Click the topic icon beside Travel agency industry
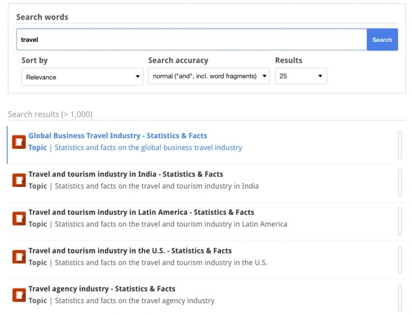This screenshot has height=315, width=412. click(19, 295)
